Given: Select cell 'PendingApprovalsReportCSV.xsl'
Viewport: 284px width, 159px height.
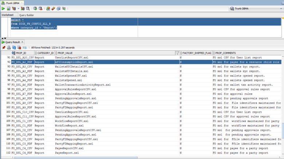Looking at the screenshot, I should tap(78, 130).
